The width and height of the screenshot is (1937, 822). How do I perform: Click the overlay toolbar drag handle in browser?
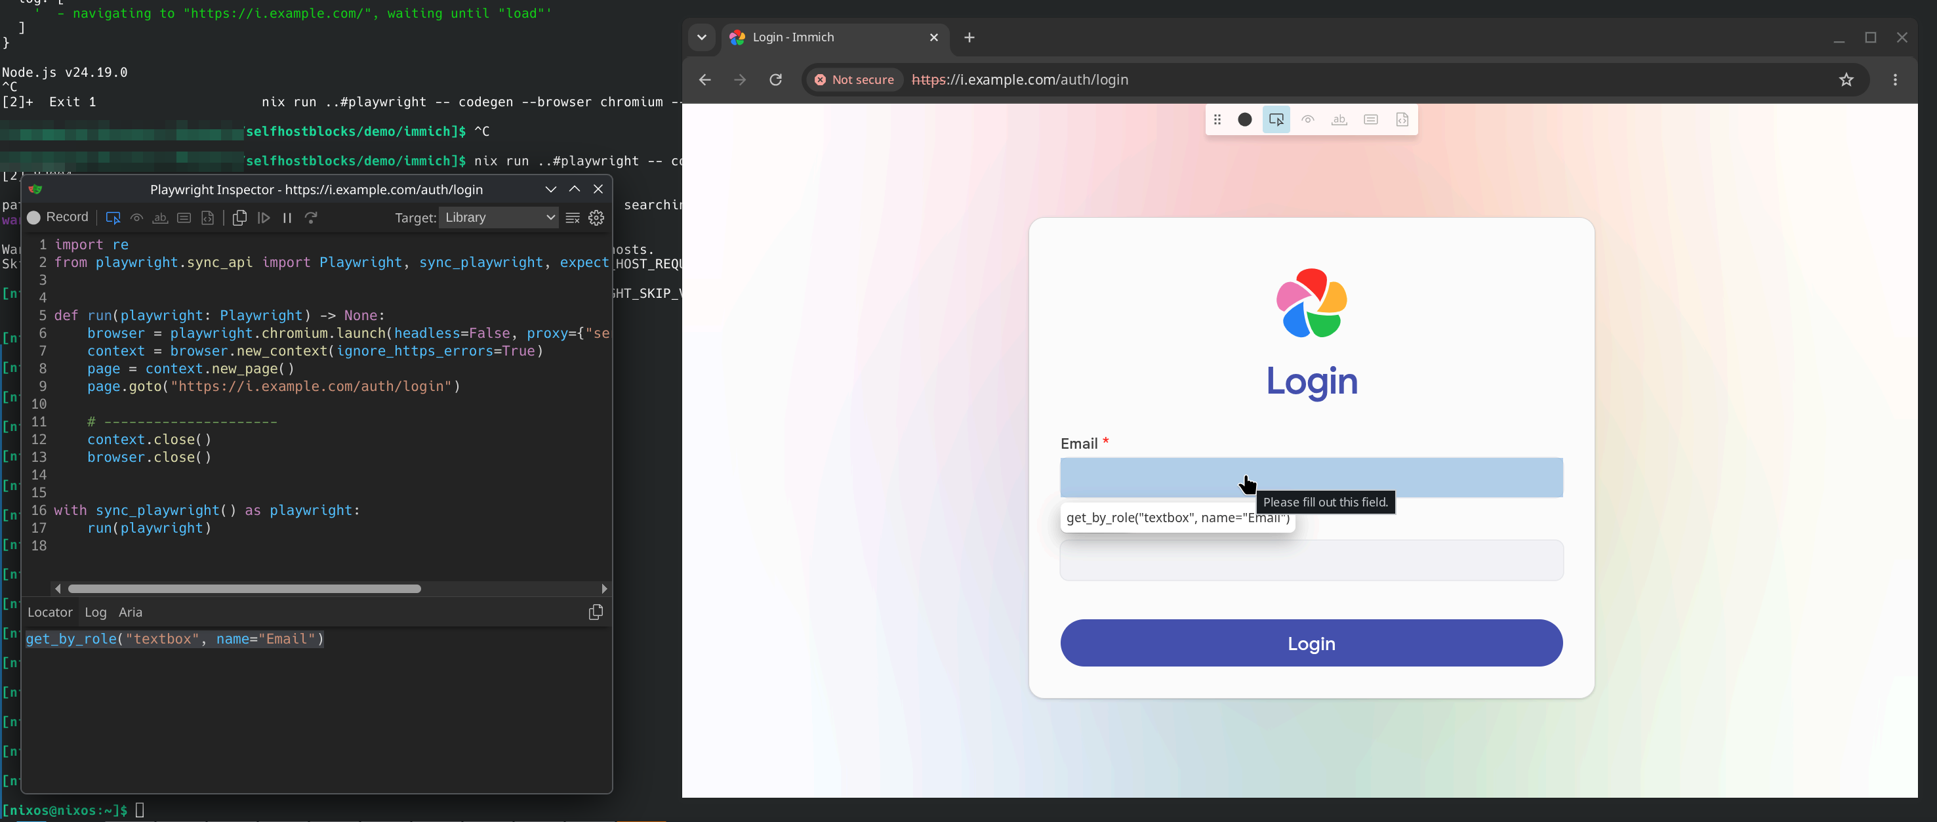point(1217,119)
